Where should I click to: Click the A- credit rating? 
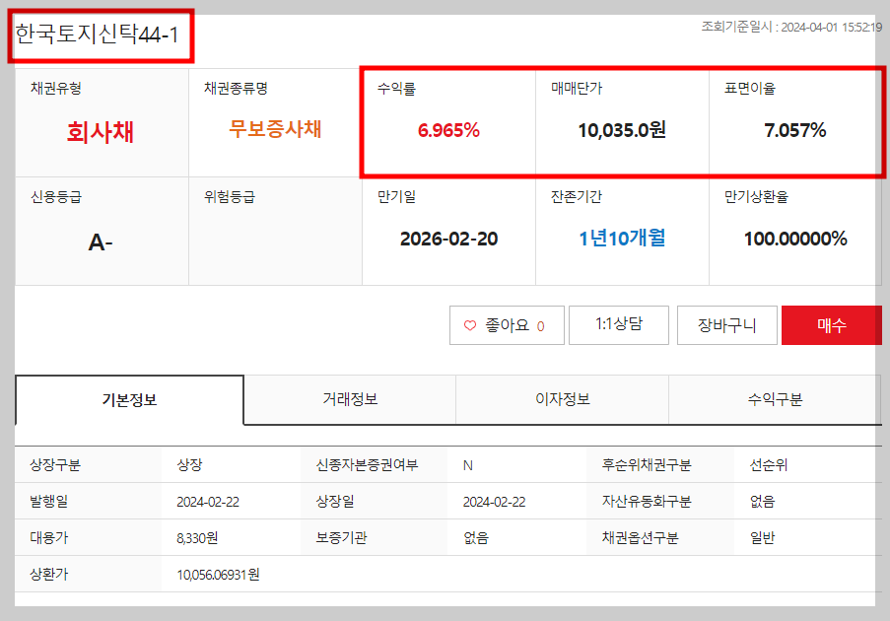[x=101, y=242]
